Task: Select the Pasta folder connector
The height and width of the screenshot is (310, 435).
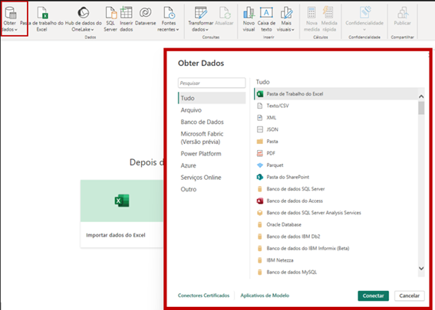Action: coord(336,142)
